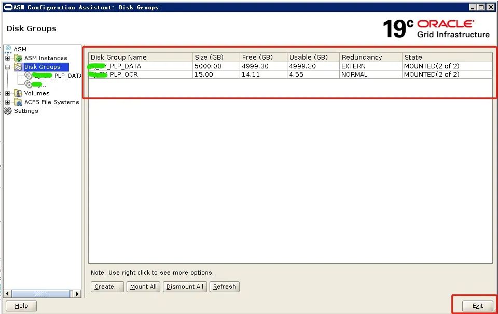Click the 14.11 free cell

[x=264, y=75]
